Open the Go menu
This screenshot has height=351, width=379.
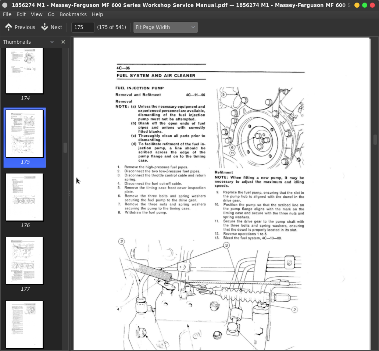pos(51,14)
